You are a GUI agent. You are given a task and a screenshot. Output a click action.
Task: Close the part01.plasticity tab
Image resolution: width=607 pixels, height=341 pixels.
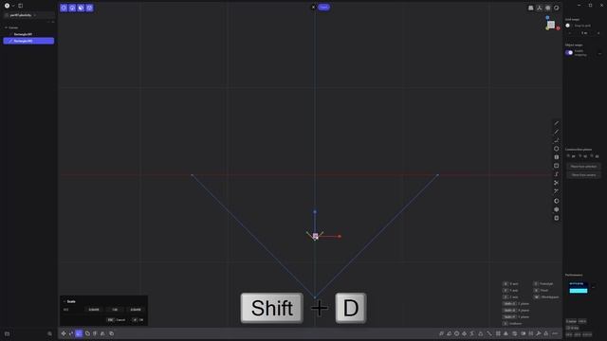pyautogui.click(x=35, y=15)
